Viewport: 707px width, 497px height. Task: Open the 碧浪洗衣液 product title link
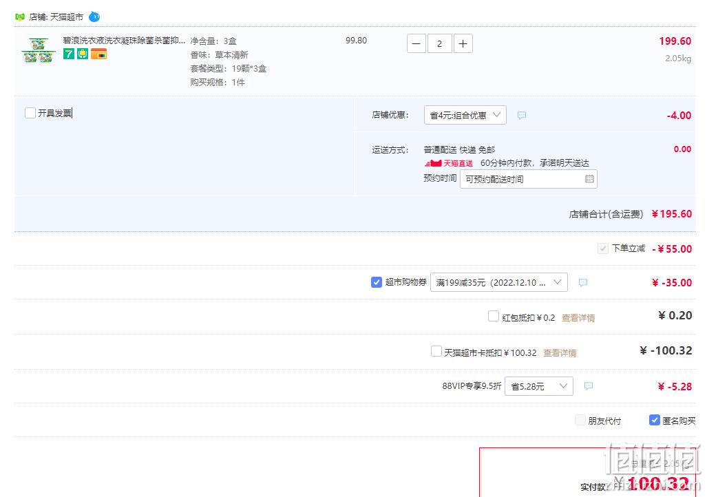pos(124,41)
